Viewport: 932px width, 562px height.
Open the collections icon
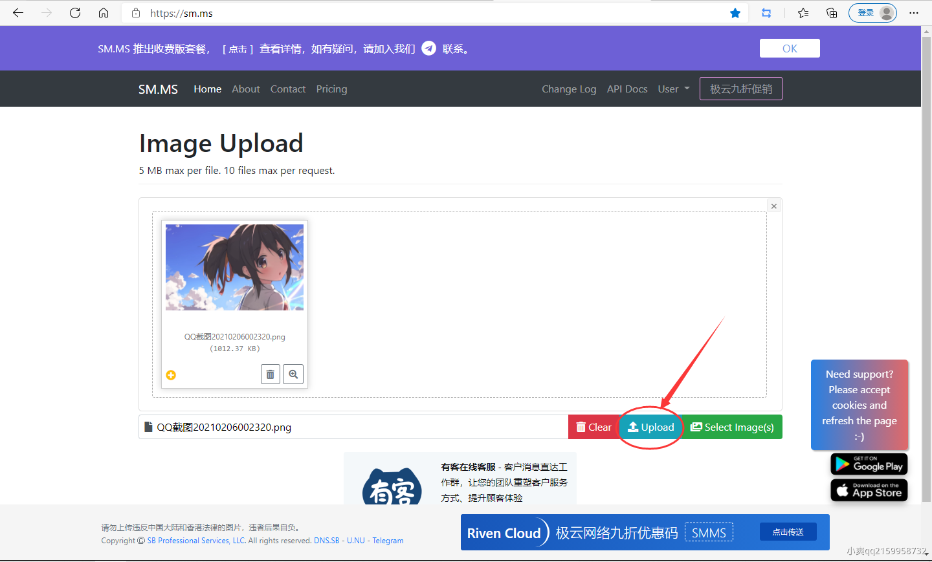[832, 13]
